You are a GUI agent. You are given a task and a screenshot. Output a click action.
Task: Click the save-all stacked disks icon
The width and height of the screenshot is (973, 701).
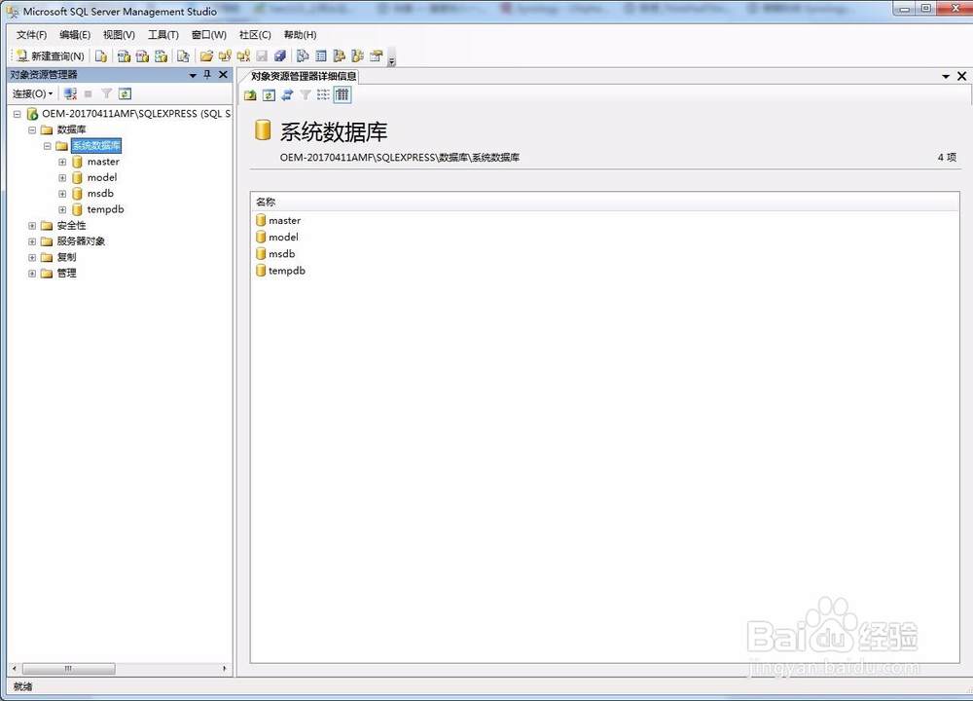pos(280,56)
